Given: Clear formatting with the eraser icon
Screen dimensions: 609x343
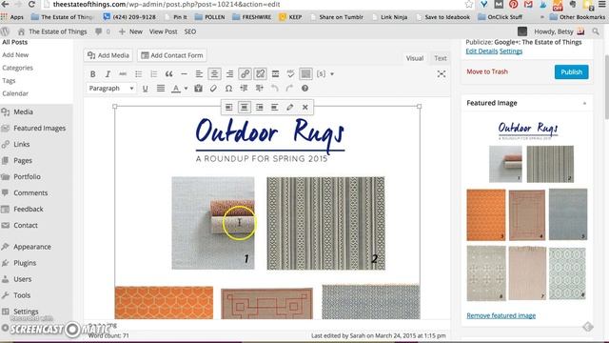Looking at the screenshot, I should pyautogui.click(x=213, y=89).
